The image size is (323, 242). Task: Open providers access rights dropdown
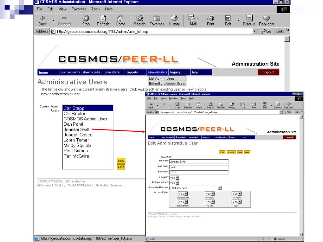coord(237,194)
